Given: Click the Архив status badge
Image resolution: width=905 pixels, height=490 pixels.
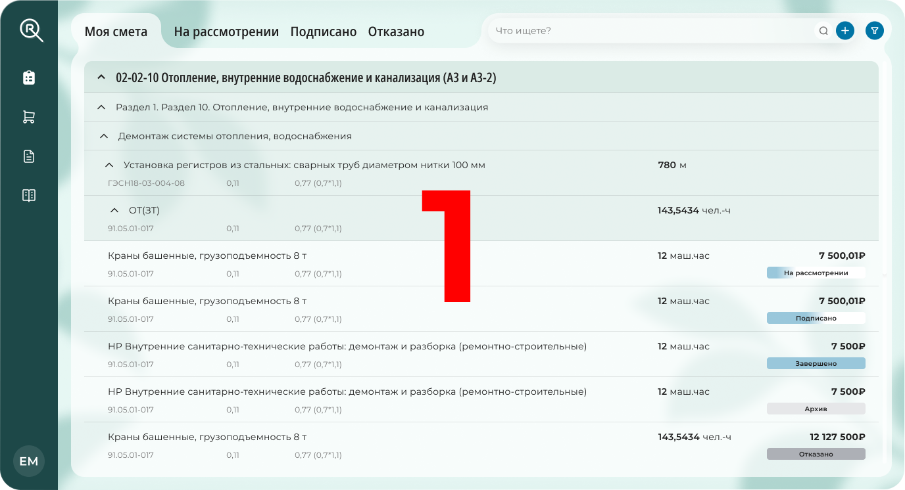Looking at the screenshot, I should pyautogui.click(x=816, y=408).
